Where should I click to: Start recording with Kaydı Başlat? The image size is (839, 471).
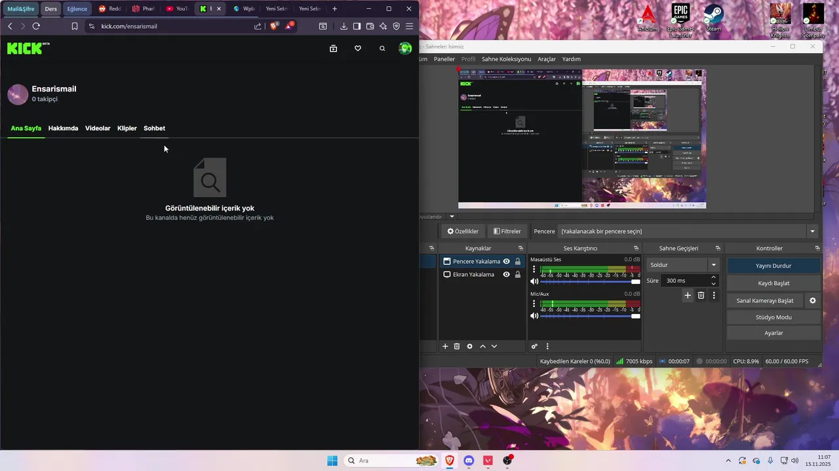[773, 283]
